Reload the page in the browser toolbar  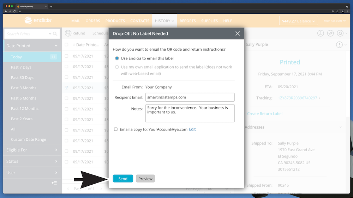(14, 11)
